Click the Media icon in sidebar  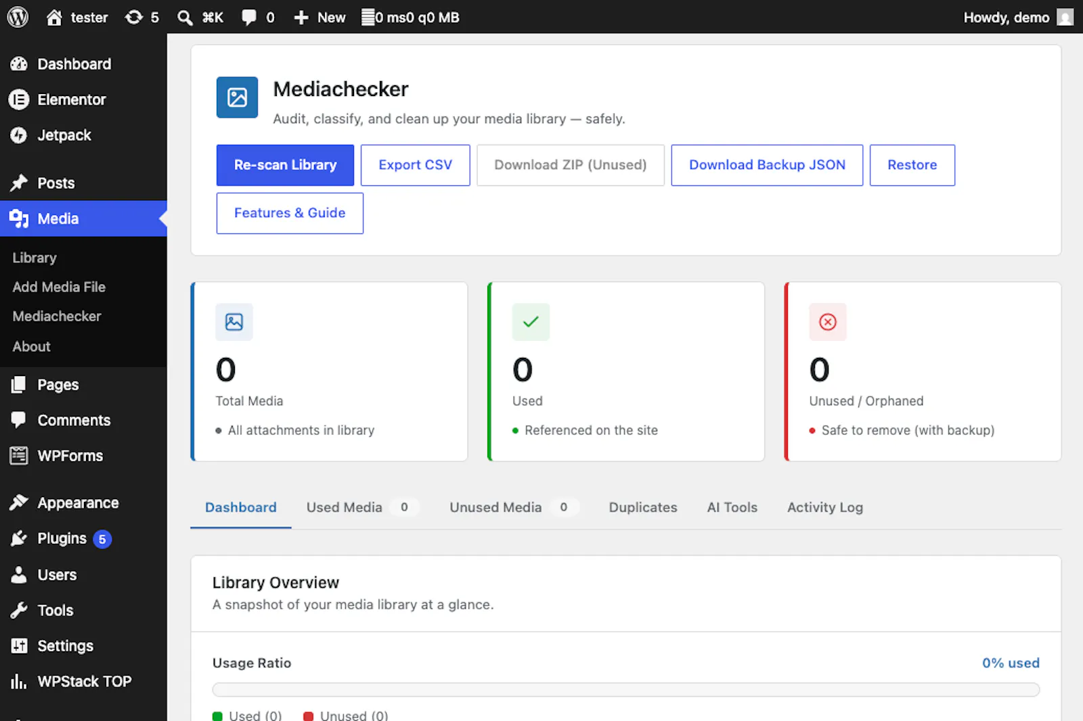click(19, 218)
